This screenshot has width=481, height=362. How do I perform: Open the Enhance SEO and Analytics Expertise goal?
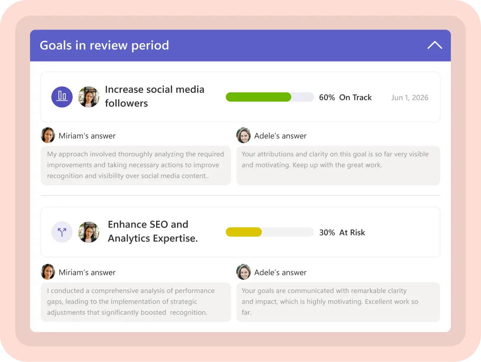[152, 231]
